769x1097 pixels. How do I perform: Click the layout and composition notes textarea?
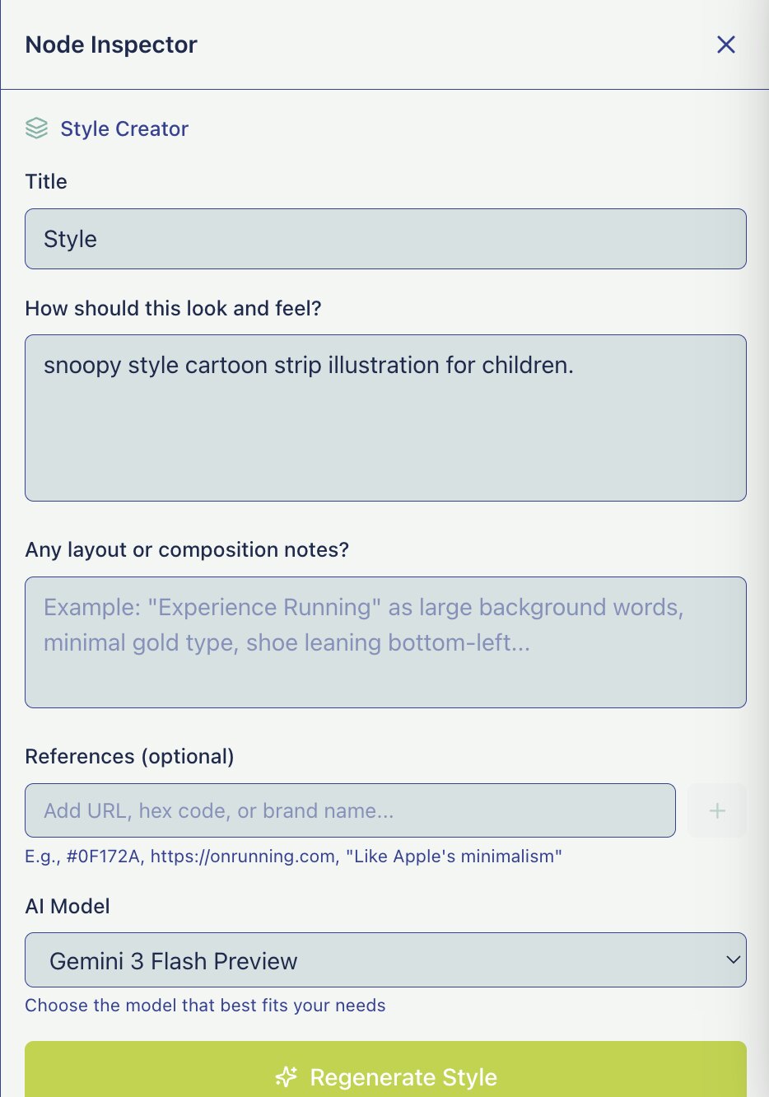coord(385,642)
